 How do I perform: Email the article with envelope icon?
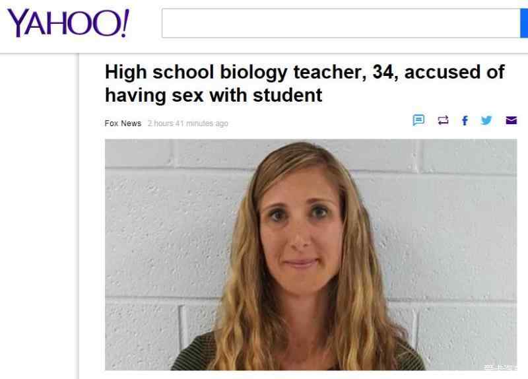coord(511,120)
